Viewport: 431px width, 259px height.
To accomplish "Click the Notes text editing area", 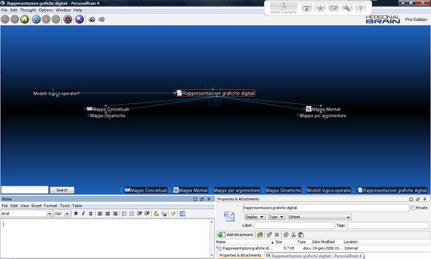I will tap(105, 238).
